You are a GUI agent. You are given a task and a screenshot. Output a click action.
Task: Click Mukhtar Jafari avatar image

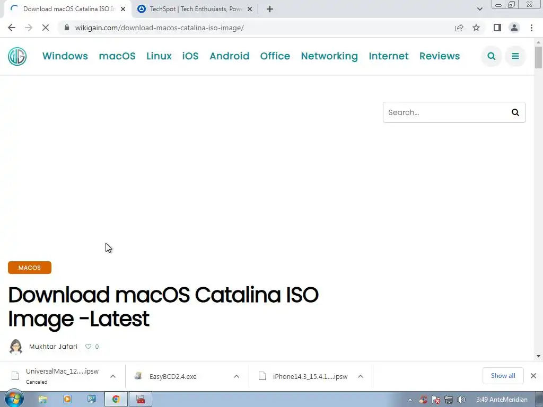[16, 347]
